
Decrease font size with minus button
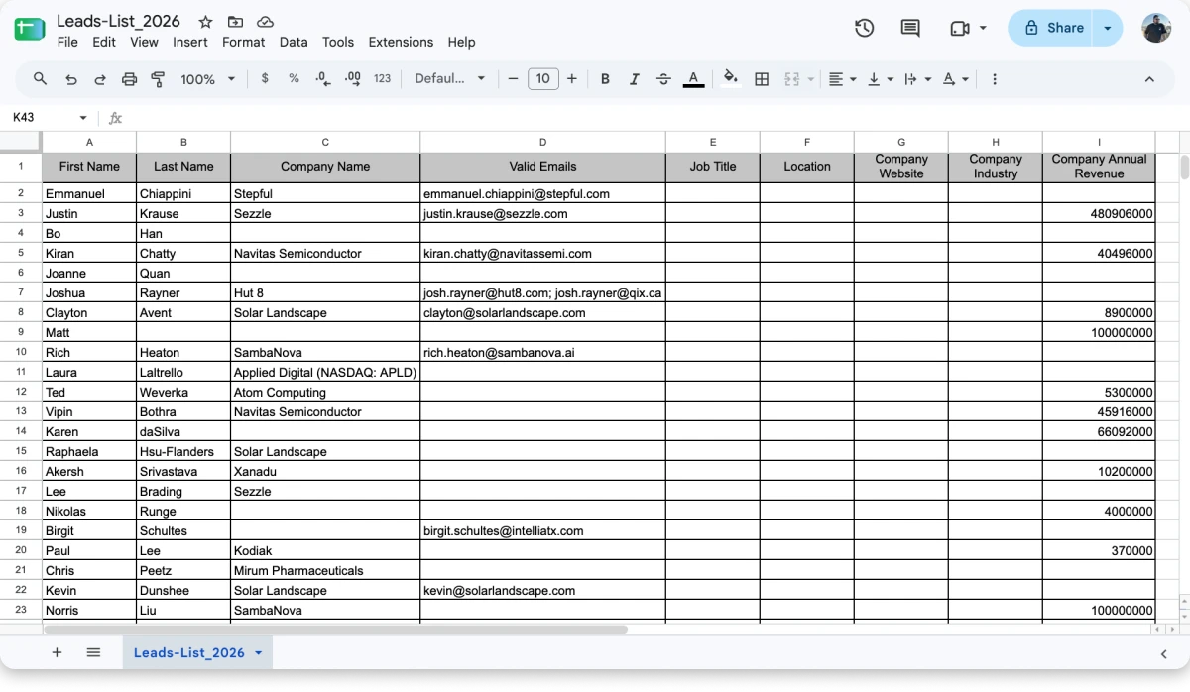(x=513, y=79)
